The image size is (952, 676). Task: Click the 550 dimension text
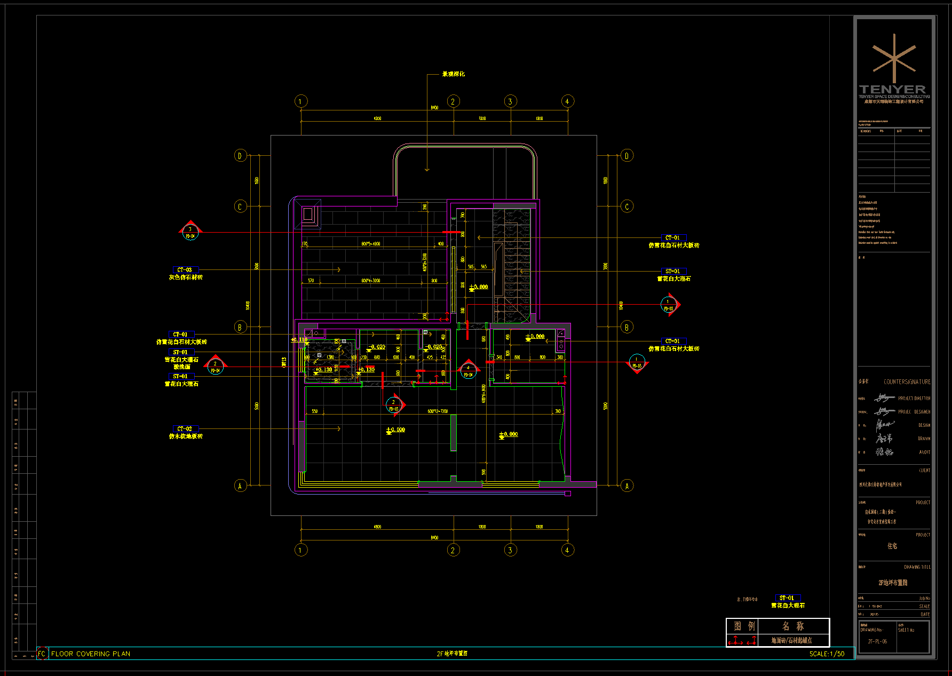click(315, 411)
